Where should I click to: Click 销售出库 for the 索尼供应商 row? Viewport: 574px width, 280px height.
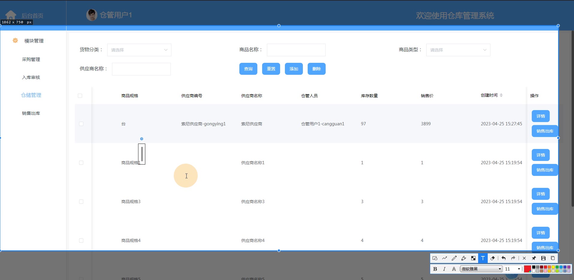pos(545,131)
